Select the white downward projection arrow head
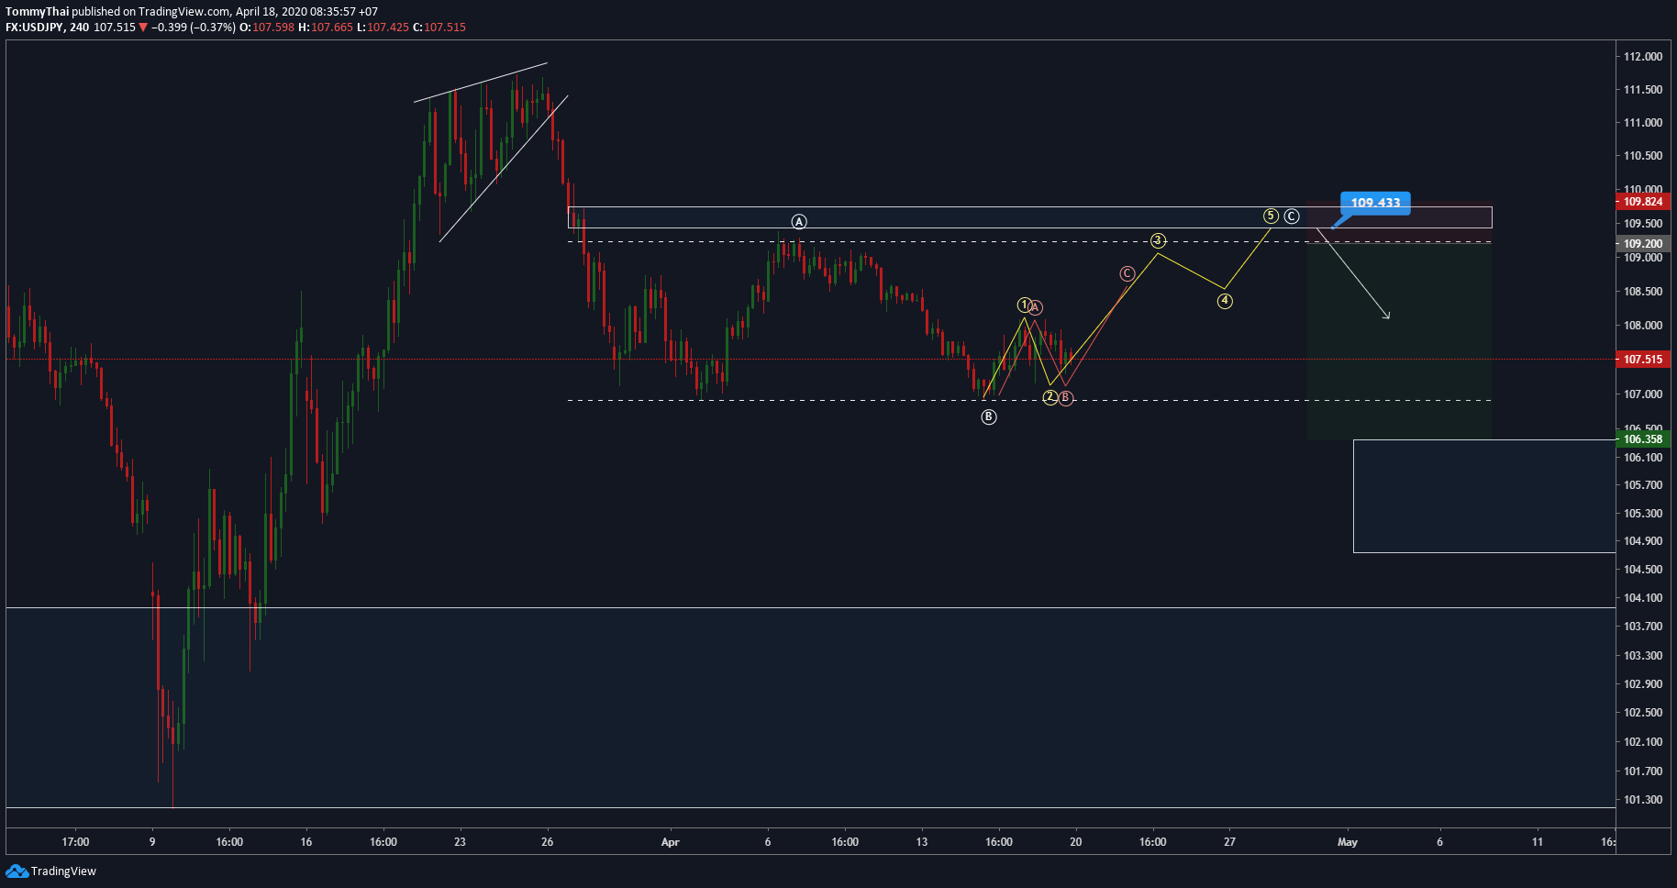 point(1386,316)
